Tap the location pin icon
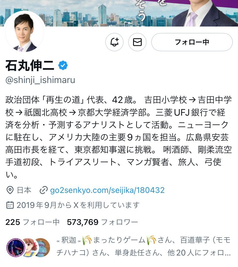Screen dimensions: 238x267 [10, 190]
